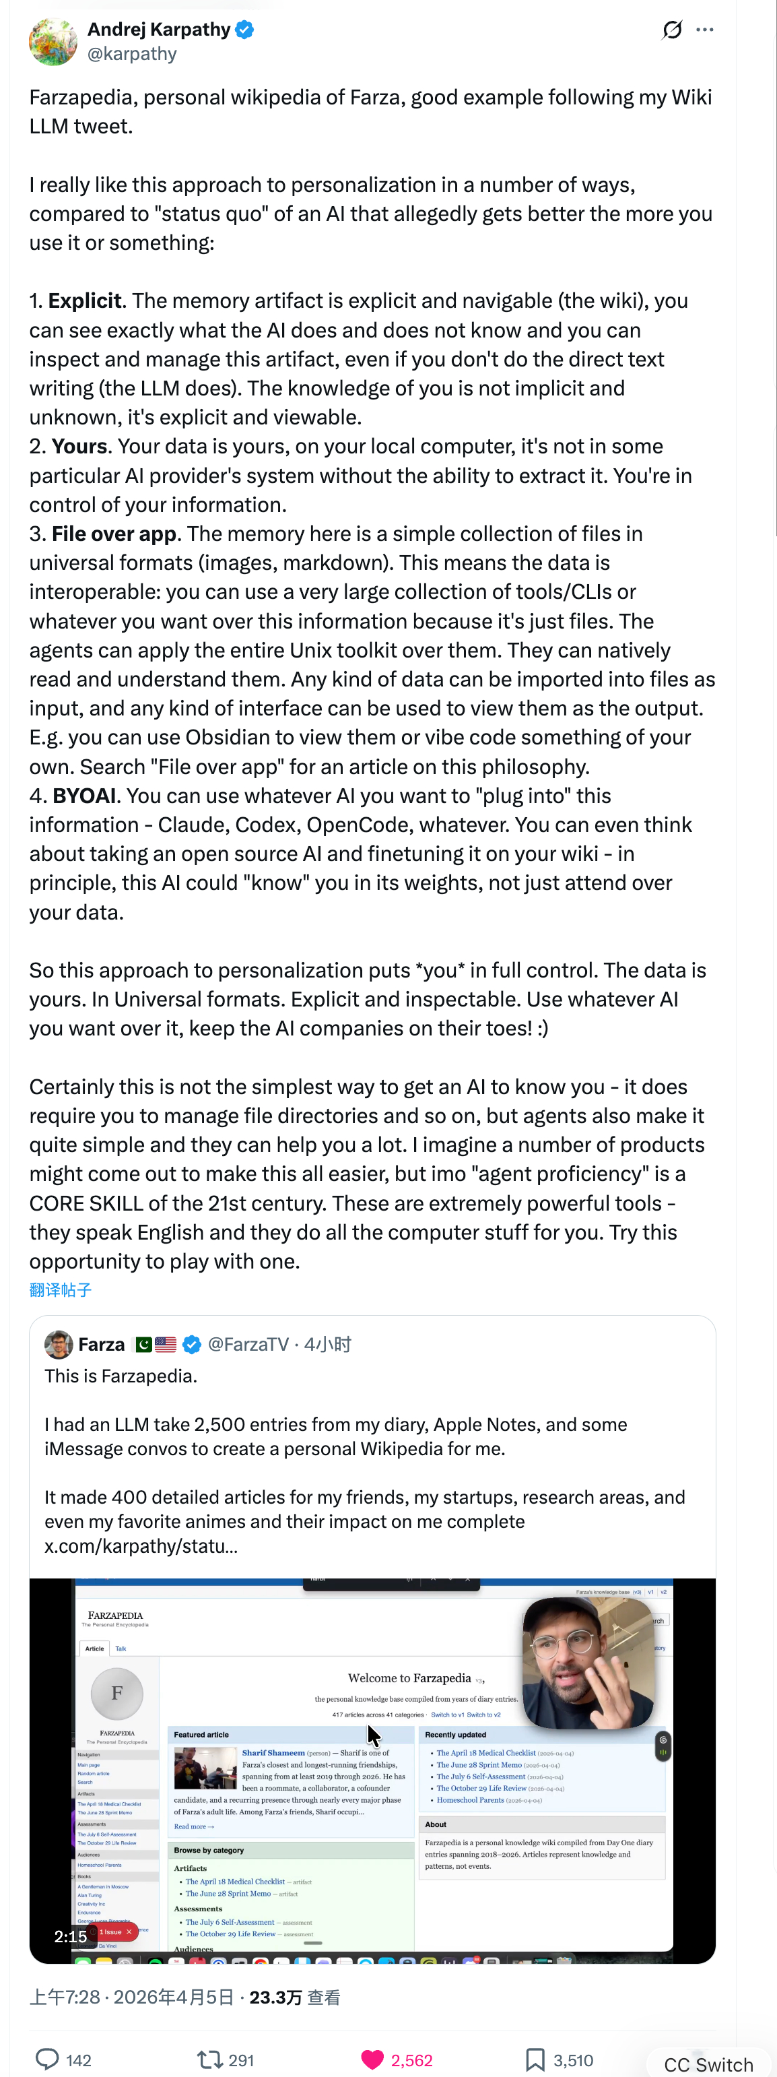Click the Grok actions icon on the post
This screenshot has height=2077, width=777.
pyautogui.click(x=671, y=29)
